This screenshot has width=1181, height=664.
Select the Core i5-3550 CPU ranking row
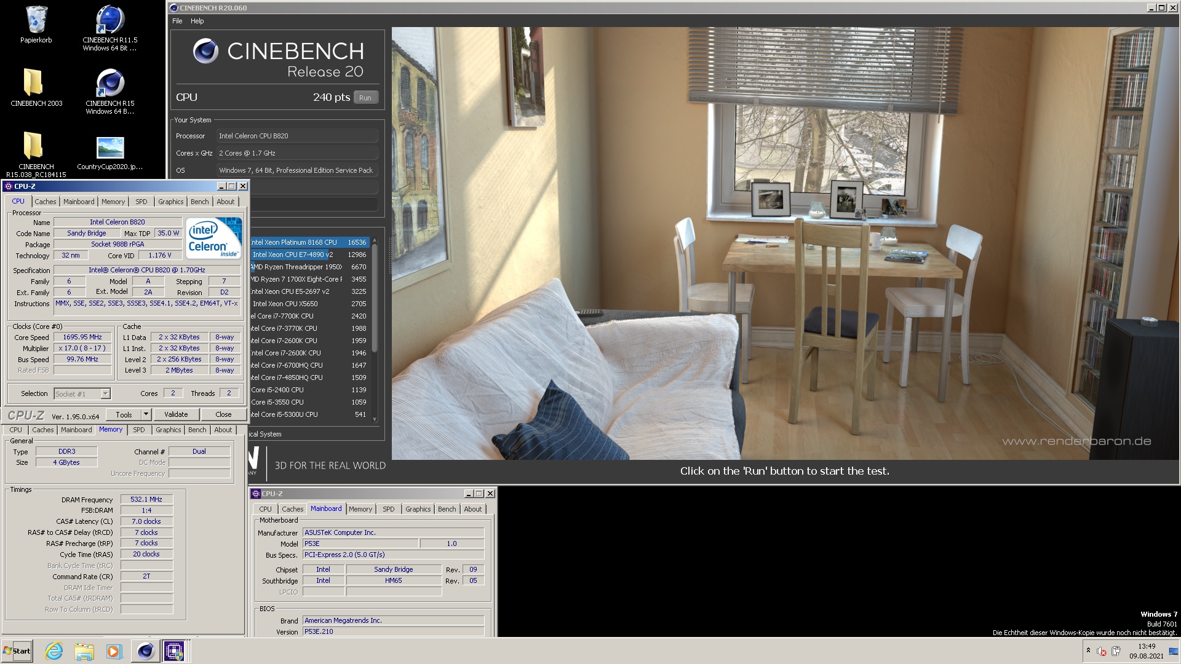(309, 402)
